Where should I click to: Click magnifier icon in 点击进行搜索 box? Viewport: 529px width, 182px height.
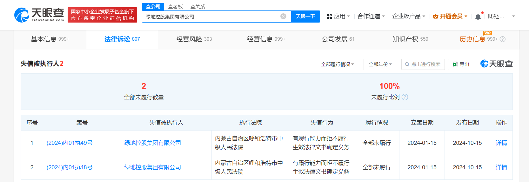(x=407, y=64)
